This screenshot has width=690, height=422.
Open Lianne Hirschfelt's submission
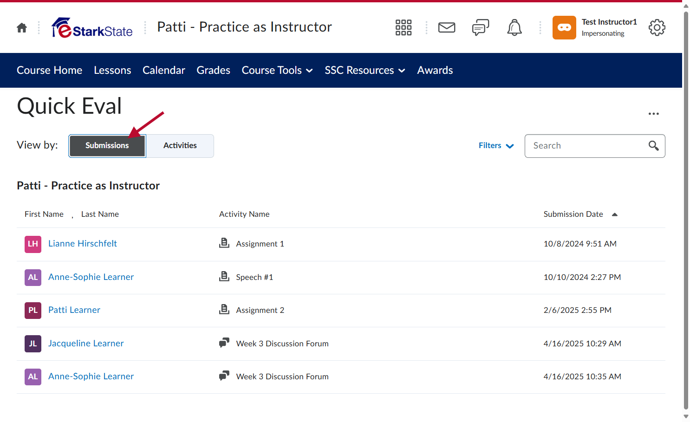tap(83, 244)
